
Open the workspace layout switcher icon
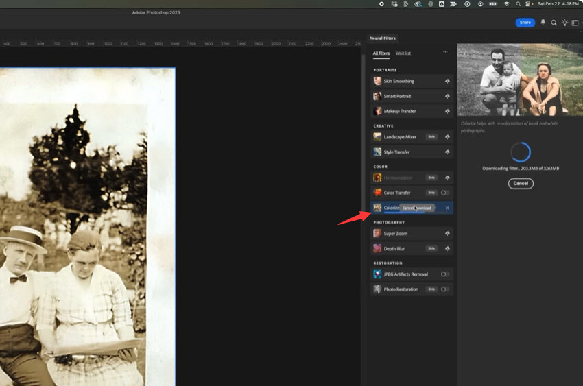tap(575, 23)
